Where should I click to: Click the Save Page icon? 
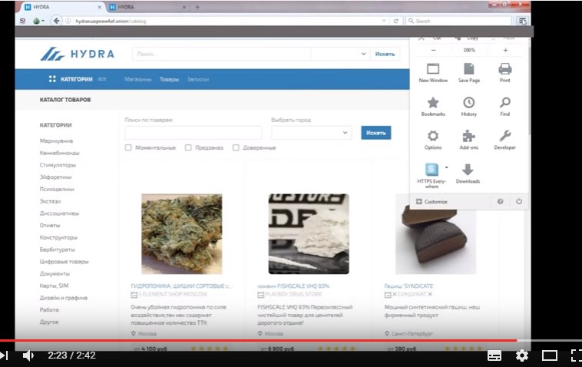pos(468,71)
